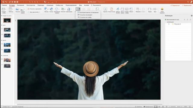Collapse the Раздел по умолчанию section
The height and width of the screenshot is (108, 193).
click(x=2, y=16)
